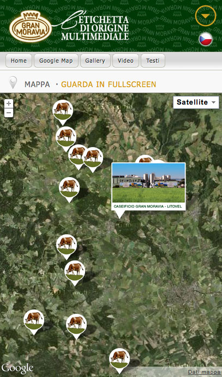Select the bottom-left cow marker
222x377 pixels.
(34, 322)
